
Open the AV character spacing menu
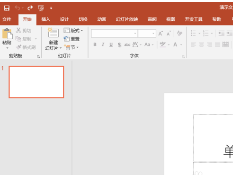point(137,44)
